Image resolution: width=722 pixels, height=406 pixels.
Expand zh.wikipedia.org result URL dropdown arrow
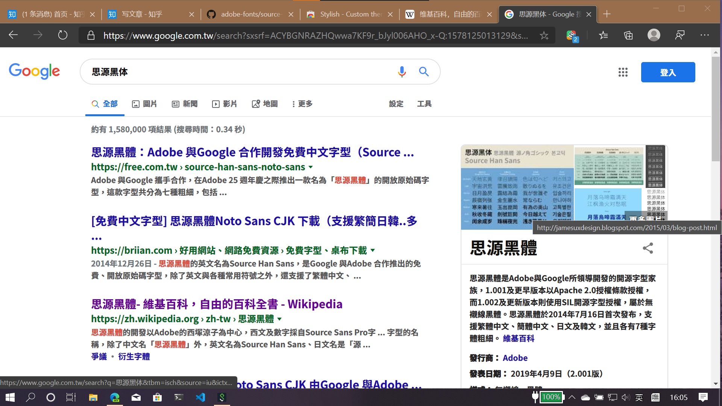click(279, 319)
